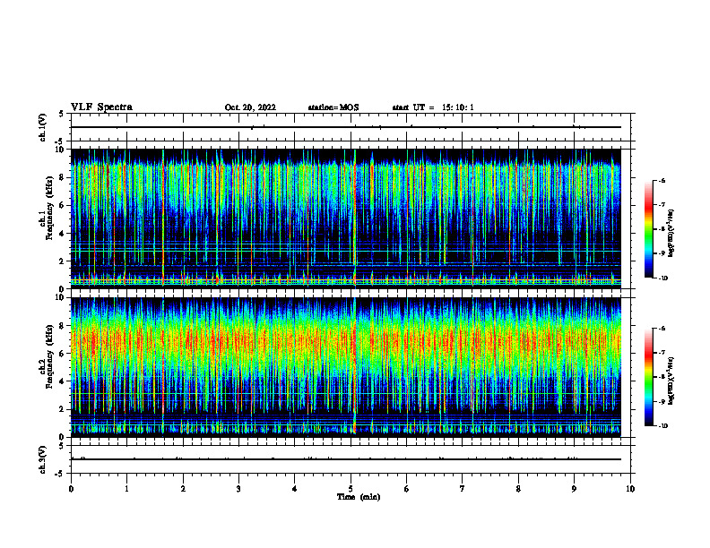Viewport: 710px width, 548px height.
Task: Click the "start UT = 15:10: 1" header text
Action: [x=433, y=107]
